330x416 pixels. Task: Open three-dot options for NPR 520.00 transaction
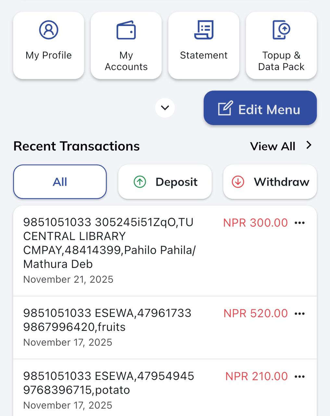299,313
